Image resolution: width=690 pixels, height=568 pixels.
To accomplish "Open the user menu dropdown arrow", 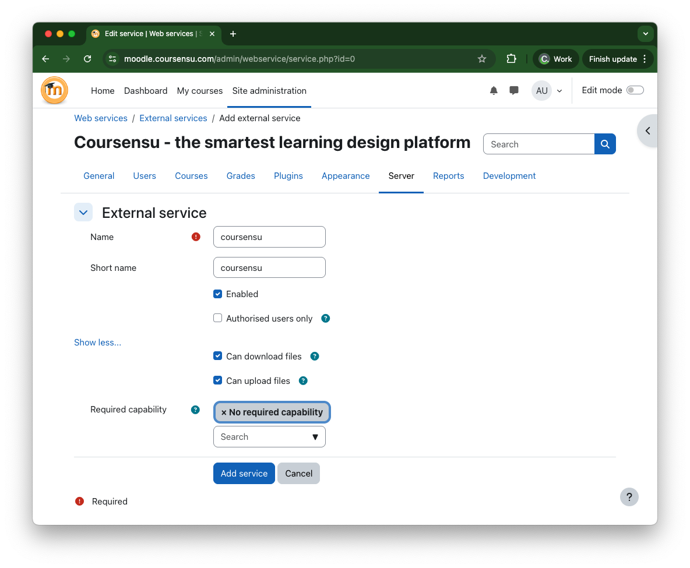I will point(559,91).
